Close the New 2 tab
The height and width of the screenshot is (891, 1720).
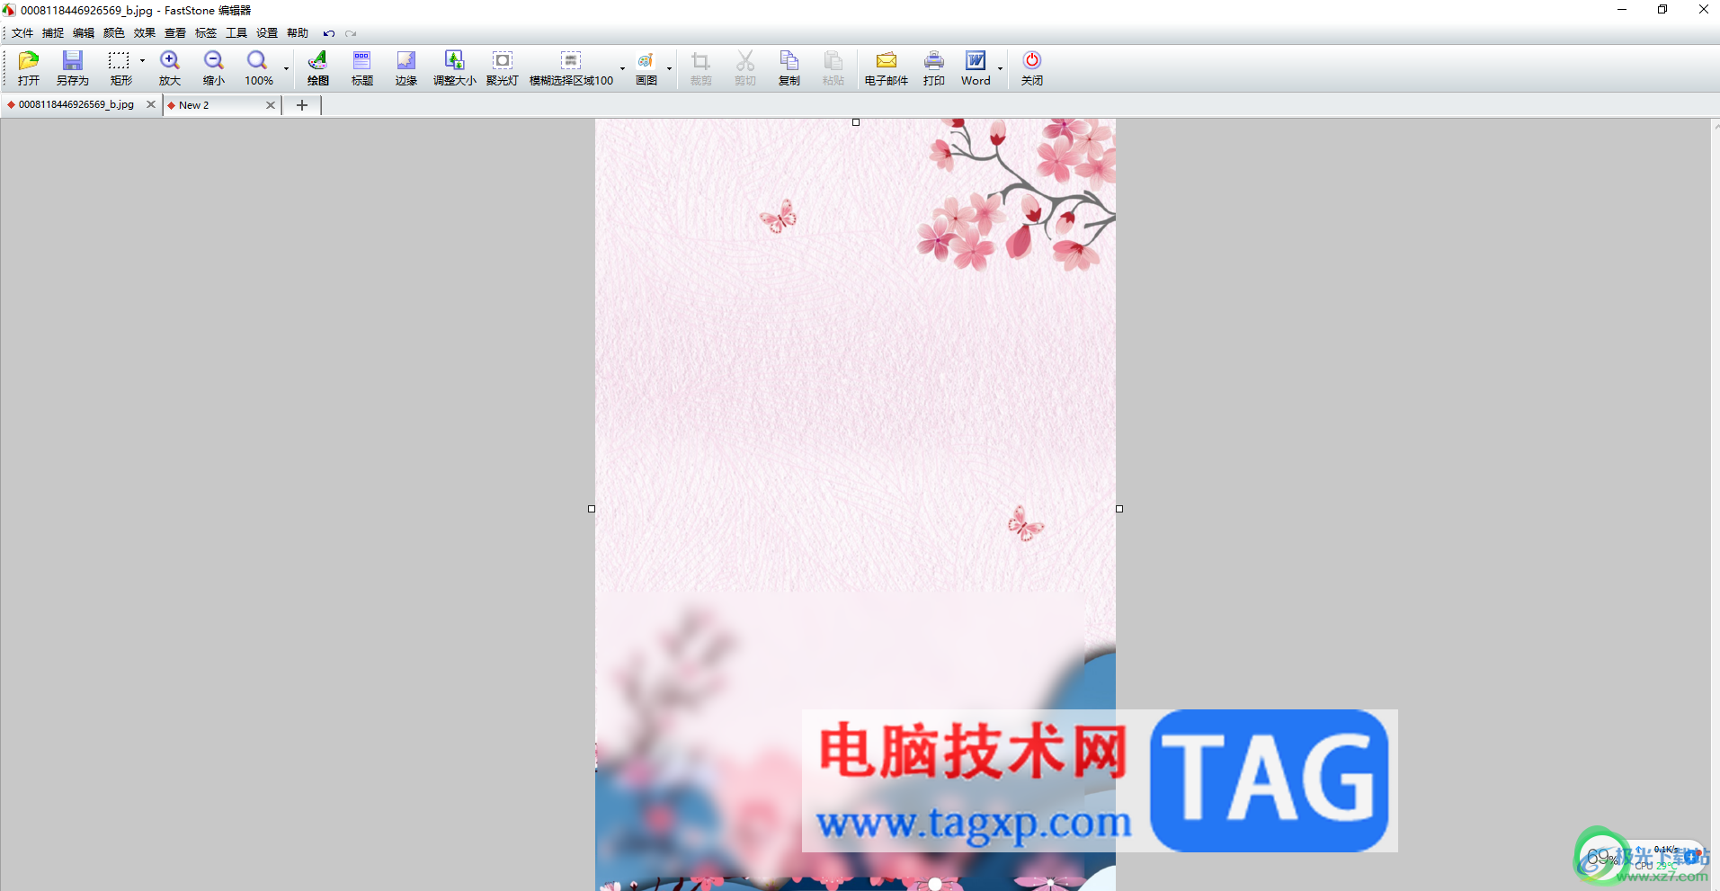click(x=271, y=105)
